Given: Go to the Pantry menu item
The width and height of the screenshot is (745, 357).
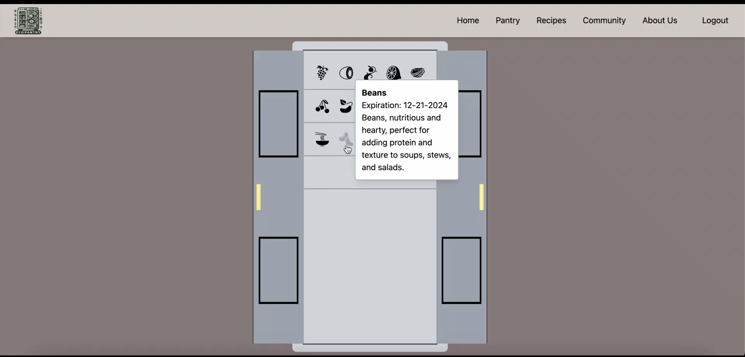Looking at the screenshot, I should [508, 20].
